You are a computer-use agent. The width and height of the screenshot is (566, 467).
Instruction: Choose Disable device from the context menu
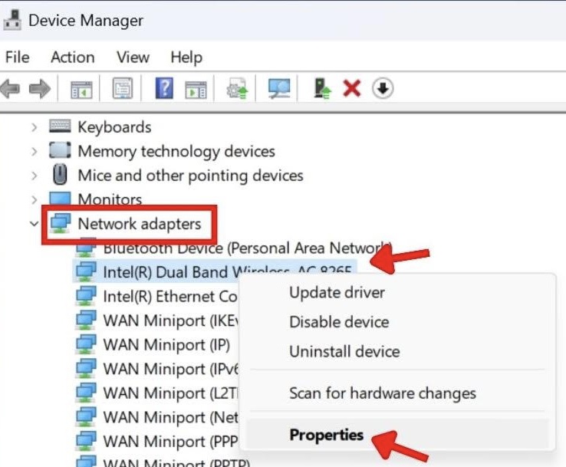click(339, 321)
